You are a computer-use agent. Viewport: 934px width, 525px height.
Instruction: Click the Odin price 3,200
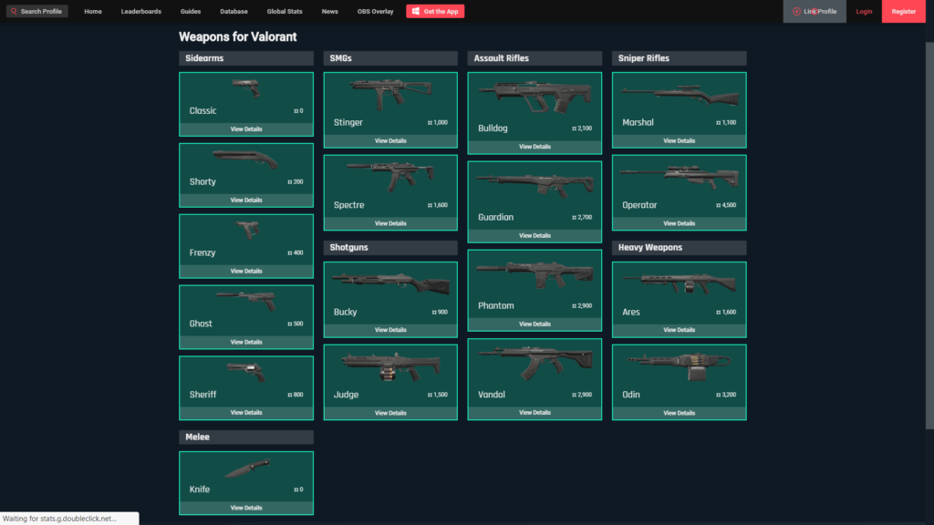(726, 395)
